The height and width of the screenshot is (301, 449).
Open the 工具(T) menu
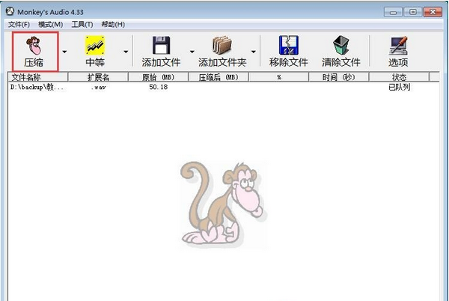pyautogui.click(x=82, y=25)
